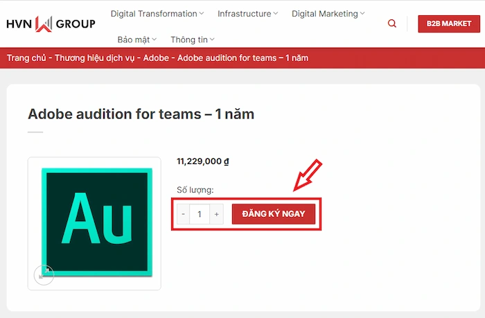Increase quantity with plus button

click(x=217, y=215)
